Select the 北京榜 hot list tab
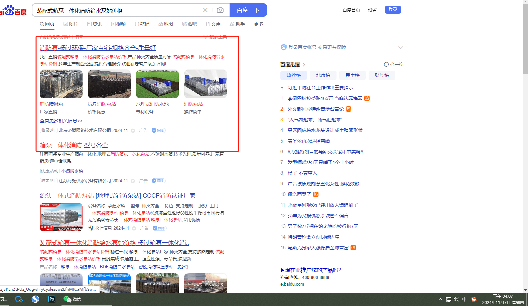The image size is (528, 306). coord(323,75)
